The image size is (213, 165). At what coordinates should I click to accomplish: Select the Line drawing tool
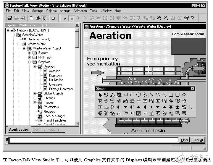[x=151, y=95]
